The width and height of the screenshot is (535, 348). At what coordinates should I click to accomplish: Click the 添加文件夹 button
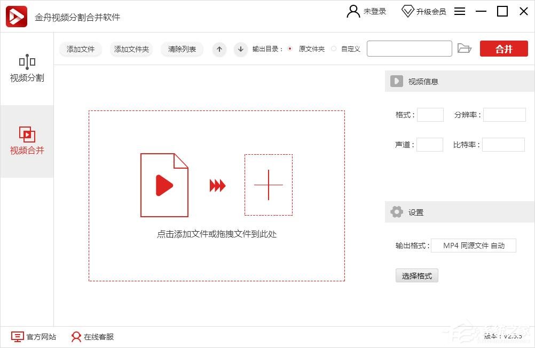click(131, 49)
